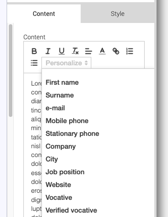Apply italic formatting to text
This screenshot has width=168, height=217.
[x=48, y=51]
